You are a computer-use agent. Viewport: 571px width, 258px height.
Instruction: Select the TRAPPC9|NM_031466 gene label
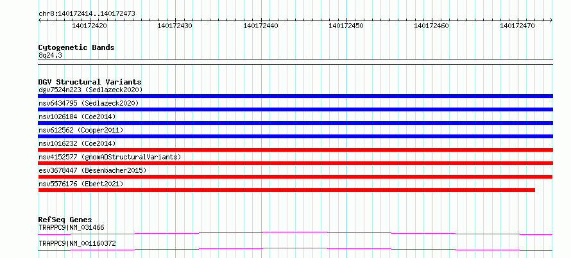click(71, 227)
